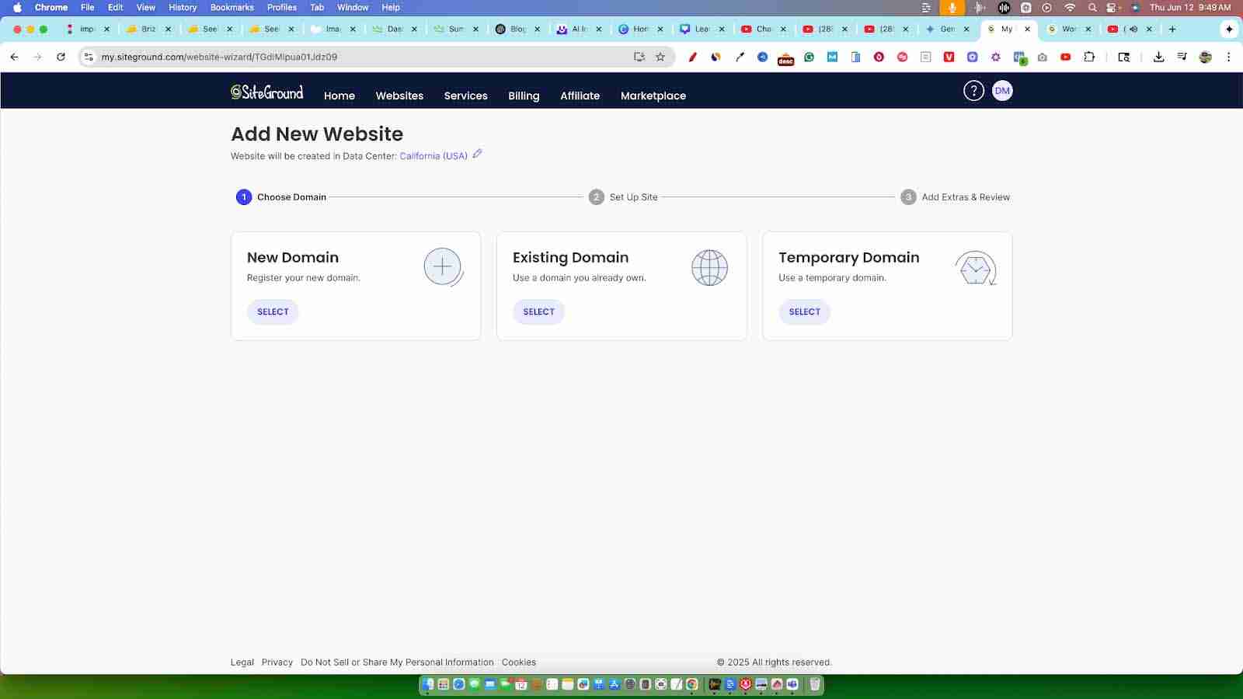Select the Temporary Domain option
This screenshot has height=699, width=1243.
[804, 311]
